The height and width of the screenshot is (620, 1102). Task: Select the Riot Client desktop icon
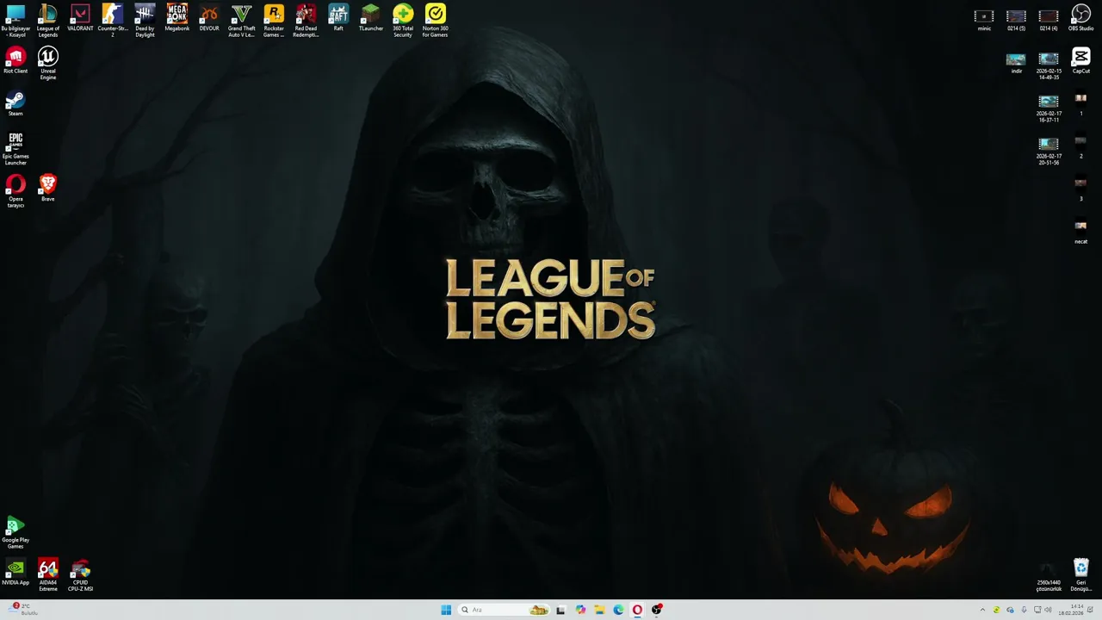click(x=15, y=61)
